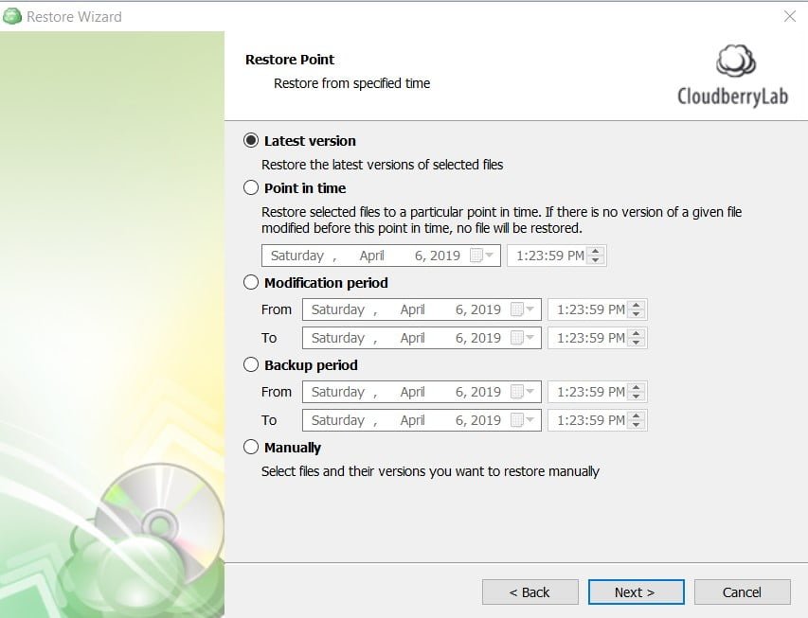Return to previous step with Back

pos(530,592)
